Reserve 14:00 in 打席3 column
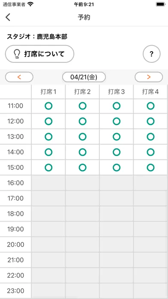Screen dimensions: 168x299 (x=117, y=152)
